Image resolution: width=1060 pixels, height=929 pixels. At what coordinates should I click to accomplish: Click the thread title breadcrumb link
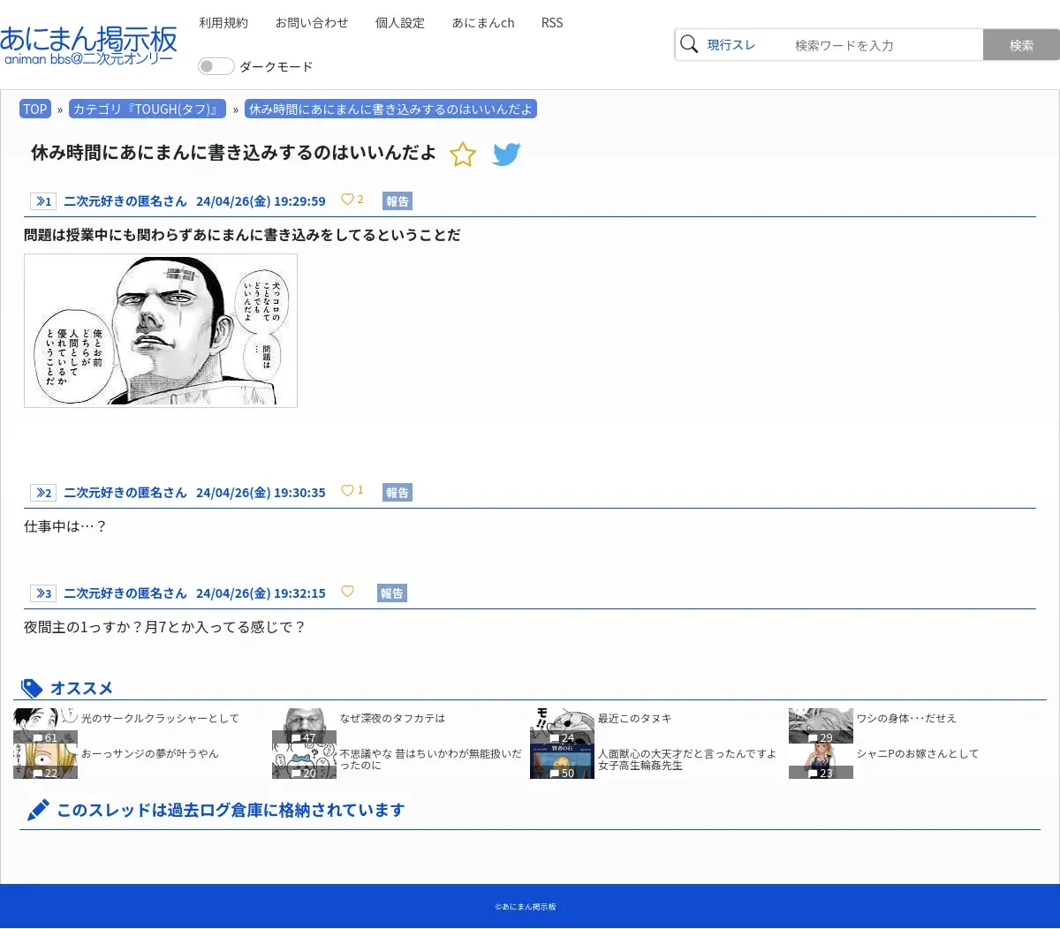click(390, 110)
